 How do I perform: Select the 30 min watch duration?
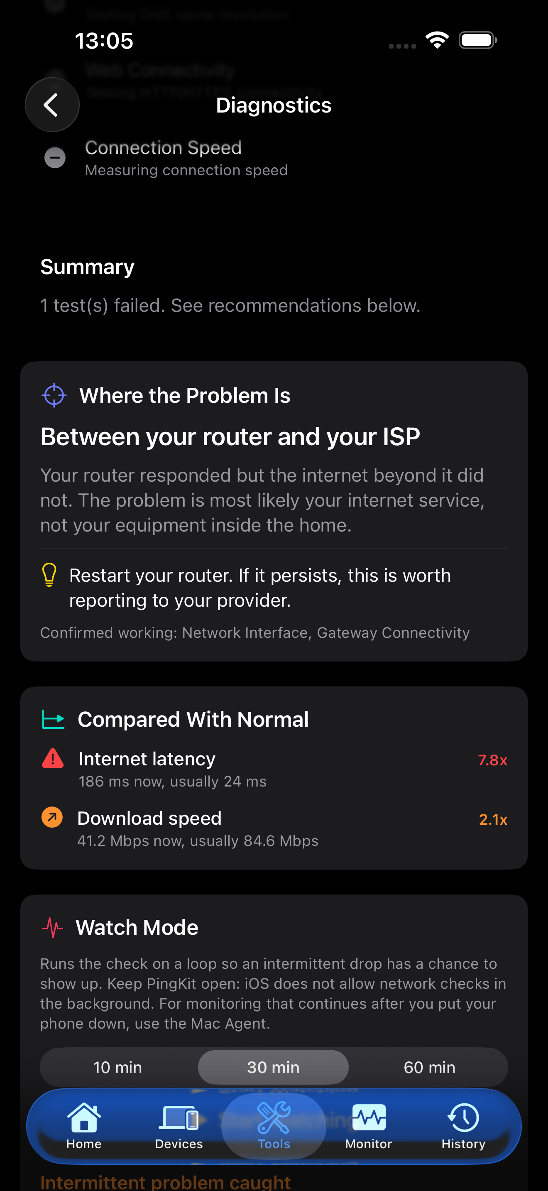(273, 1067)
